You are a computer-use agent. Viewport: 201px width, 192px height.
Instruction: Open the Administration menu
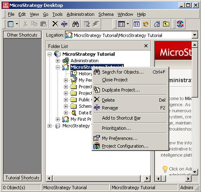(80, 14)
